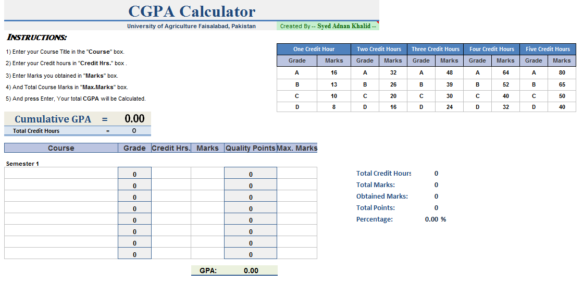Click last row Max. Marks input cell
The width and height of the screenshot is (583, 282).
pos(297,253)
